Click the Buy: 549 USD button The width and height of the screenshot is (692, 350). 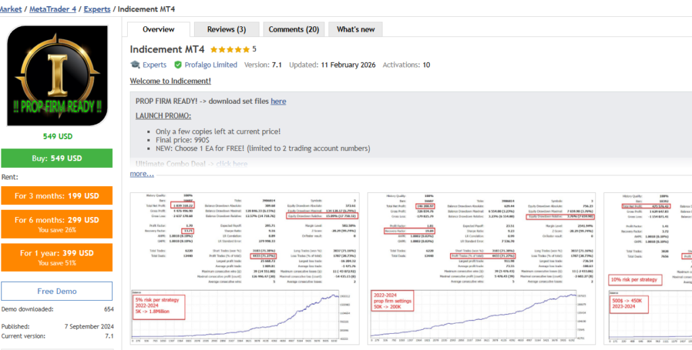(x=57, y=158)
